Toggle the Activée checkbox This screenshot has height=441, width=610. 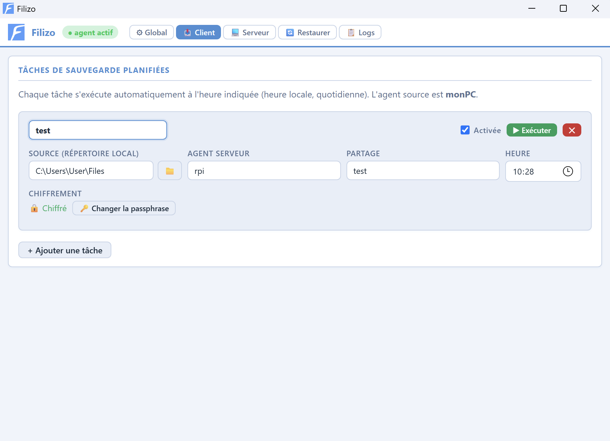[465, 130]
